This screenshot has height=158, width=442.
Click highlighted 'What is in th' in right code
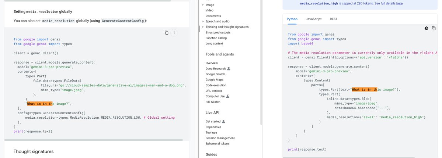365,90
